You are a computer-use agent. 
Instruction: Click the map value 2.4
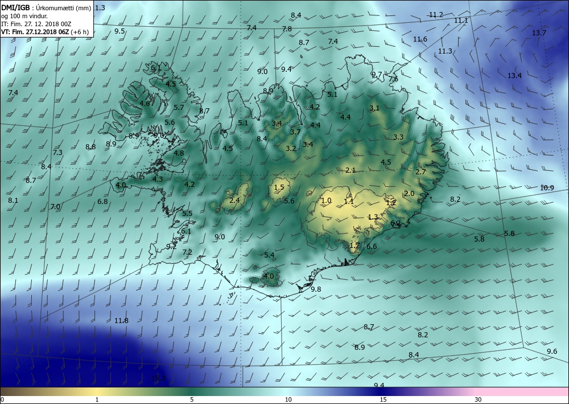[235, 201]
